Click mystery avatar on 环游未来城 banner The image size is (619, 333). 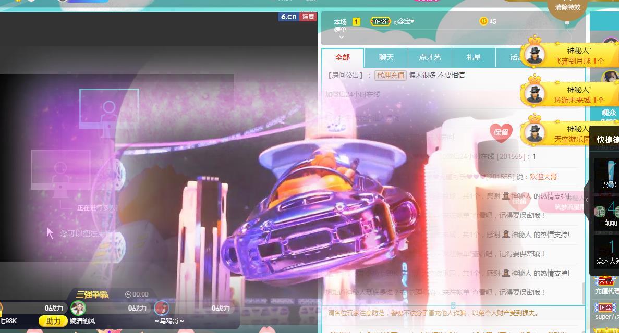pos(535,94)
